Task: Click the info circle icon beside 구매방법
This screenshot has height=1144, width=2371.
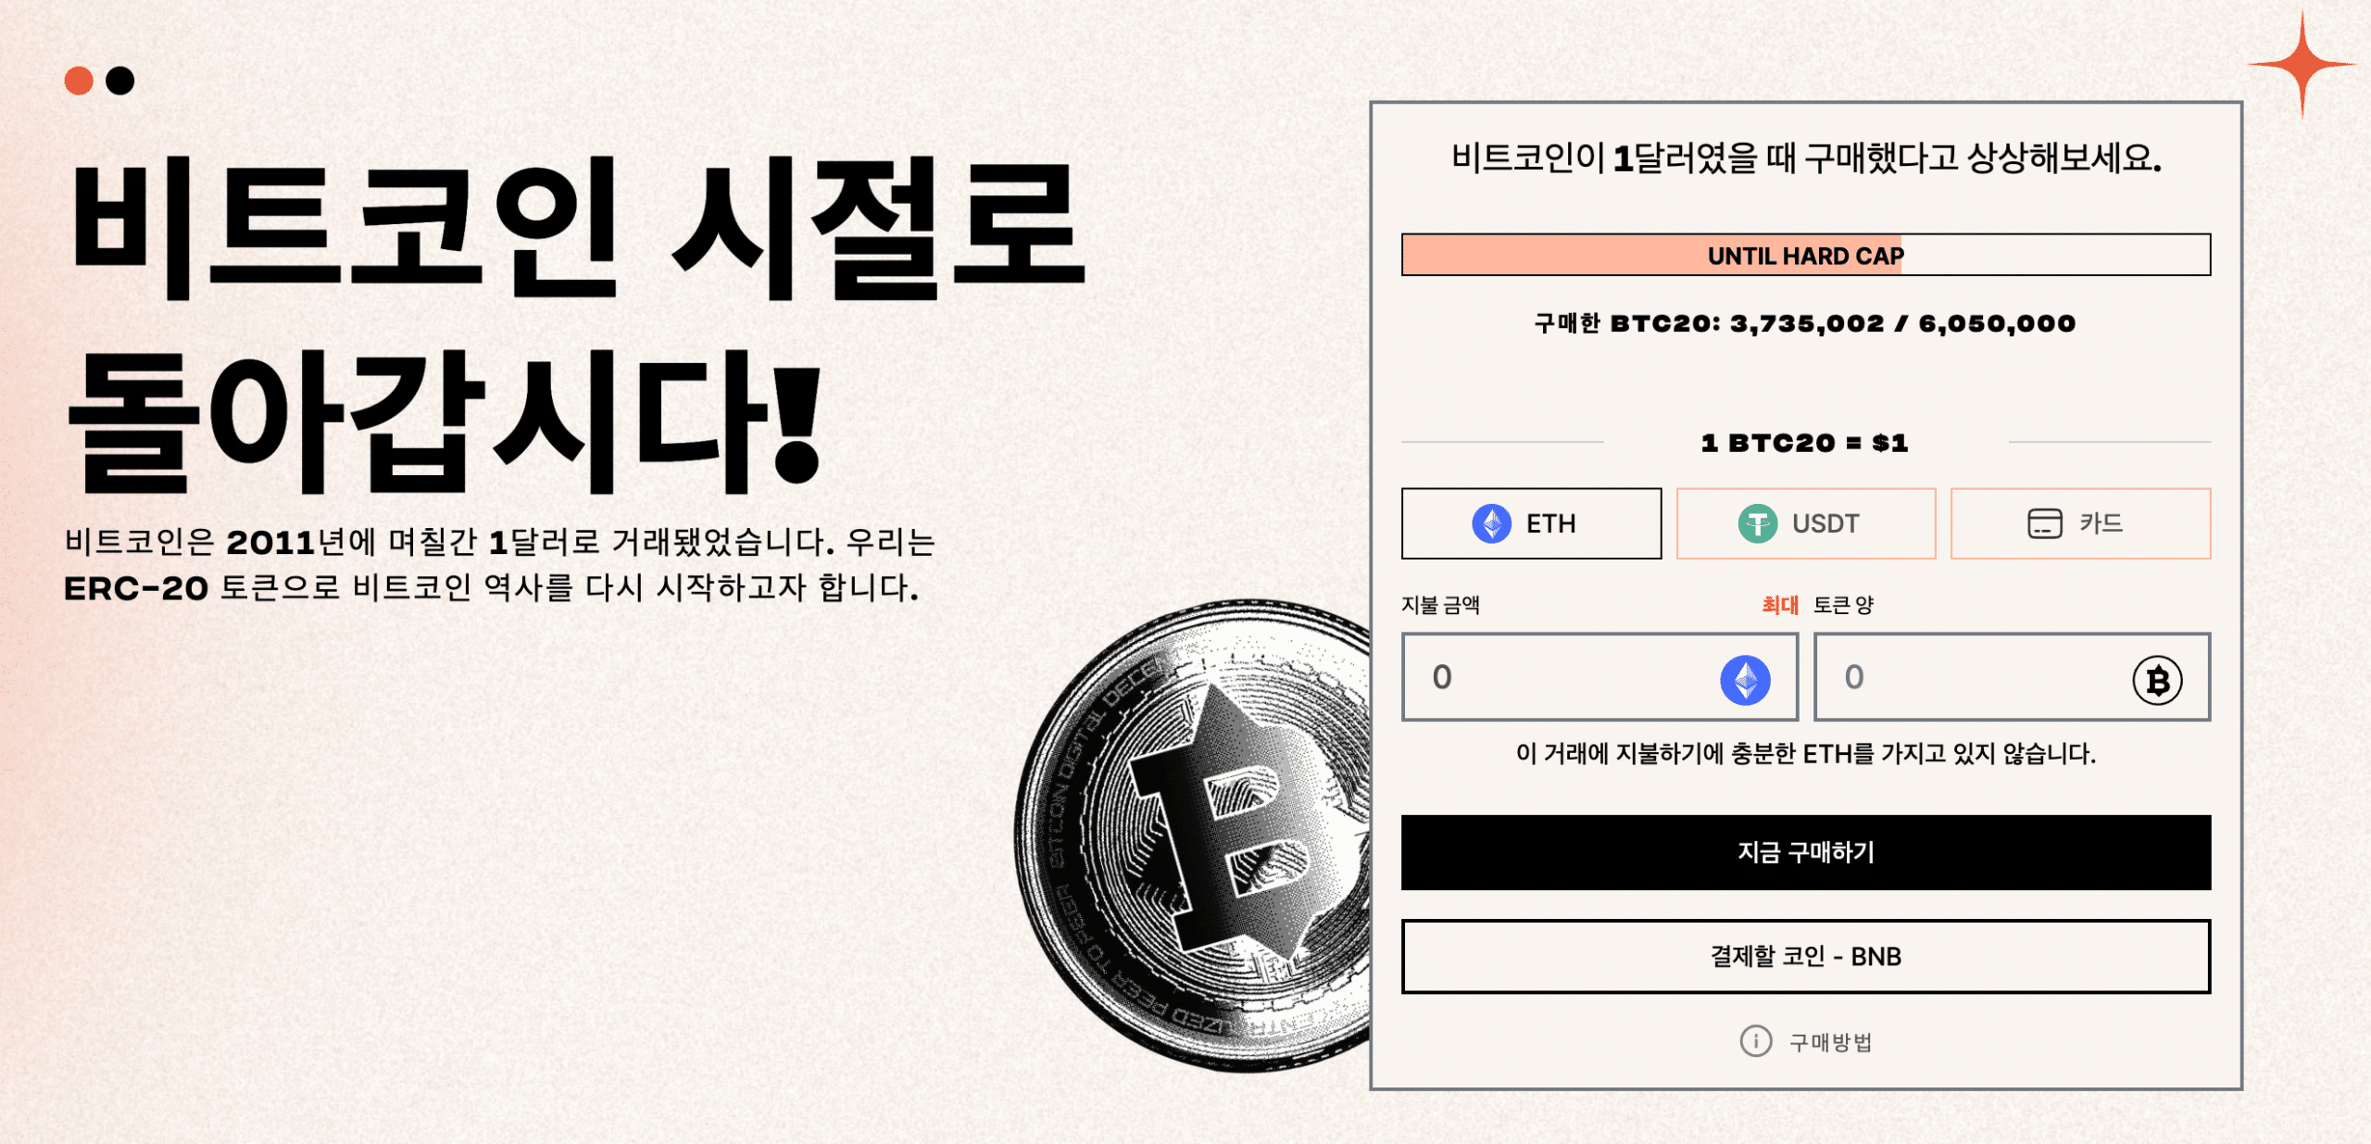Action: click(x=1755, y=1041)
